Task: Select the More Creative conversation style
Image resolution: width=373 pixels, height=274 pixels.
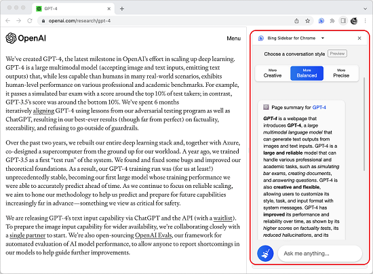Action: [x=273, y=73]
